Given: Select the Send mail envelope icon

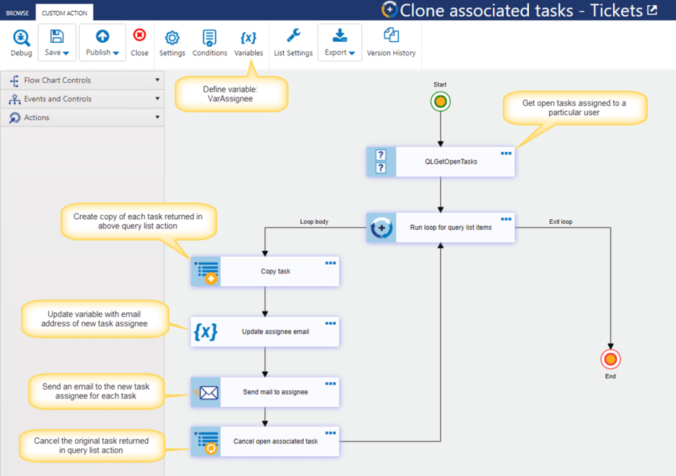Looking at the screenshot, I should click(206, 392).
